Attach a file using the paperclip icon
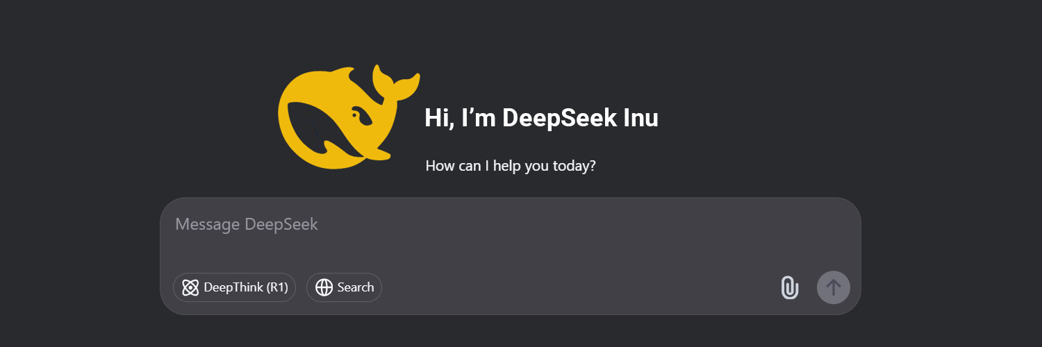Viewport: 1042px width, 347px height. coord(790,287)
